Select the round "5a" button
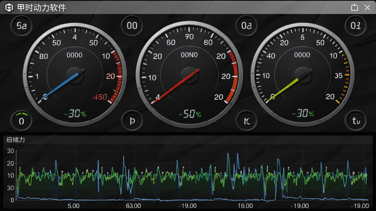Screen dimensions: 376x211 click(x=21, y=26)
